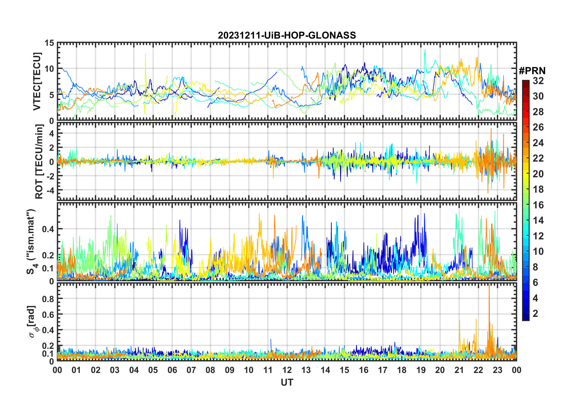Click the "15" tick on VTEC axis
Viewport: 574px width, 401px height.
click(x=49, y=43)
